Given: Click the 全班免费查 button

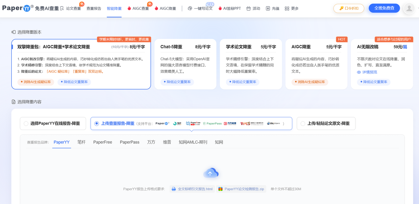Looking at the screenshot, I should pyautogui.click(x=384, y=8).
